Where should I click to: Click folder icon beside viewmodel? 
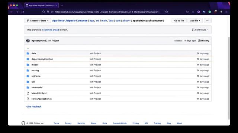click(28, 88)
